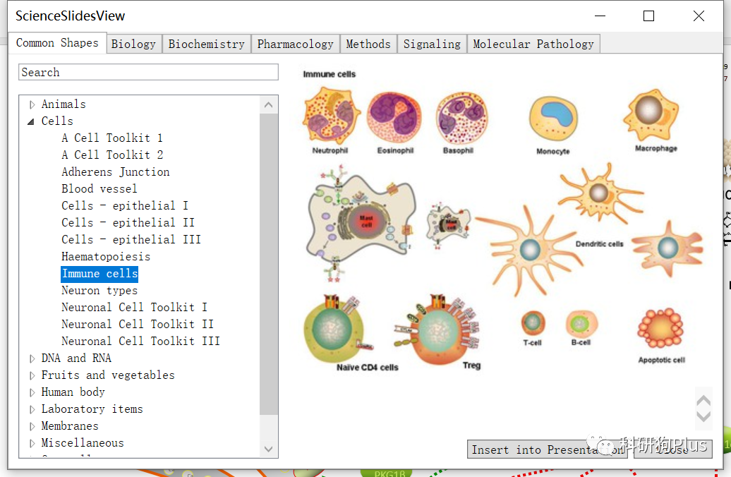The image size is (731, 477).
Task: Select Blood vessel item
Action: tap(99, 189)
